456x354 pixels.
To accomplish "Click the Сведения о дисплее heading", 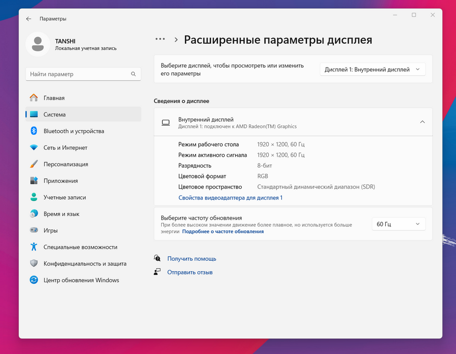I will 181,101.
